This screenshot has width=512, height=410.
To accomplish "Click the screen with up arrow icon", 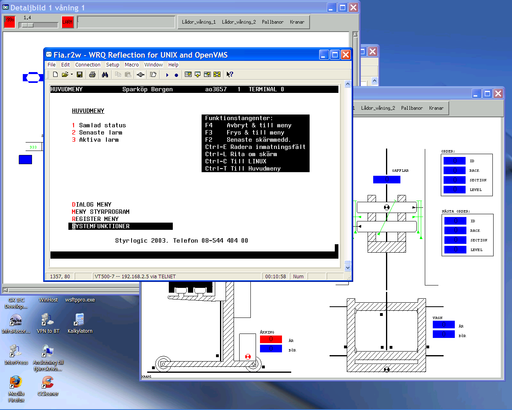I will (198, 74).
